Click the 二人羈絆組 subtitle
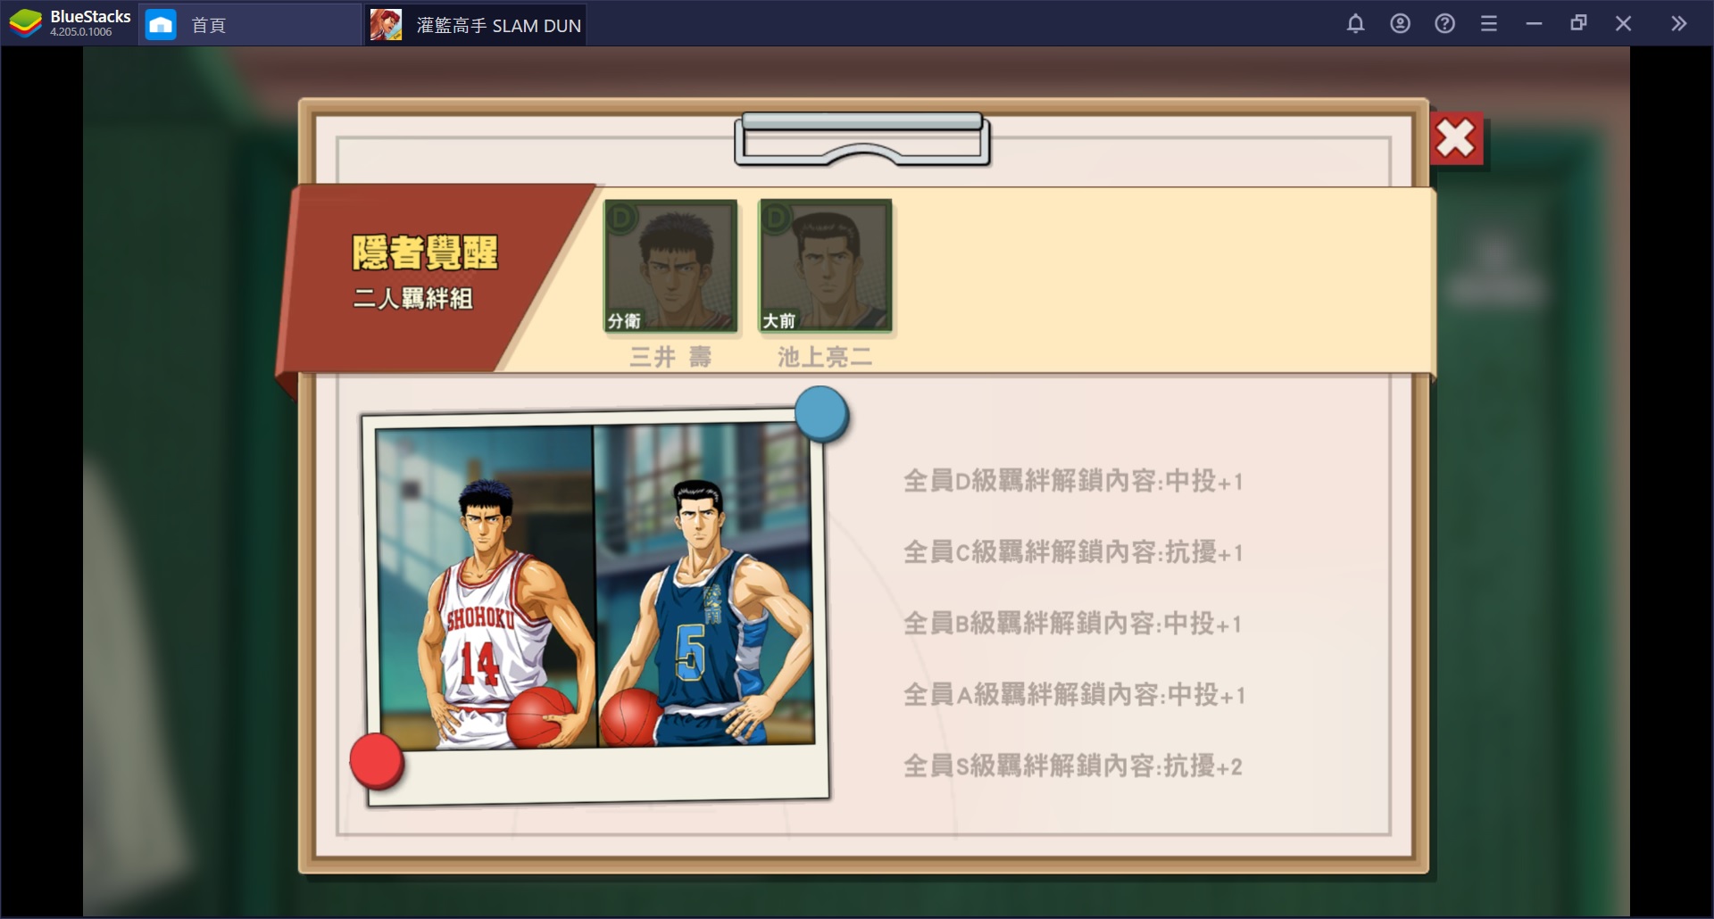Image resolution: width=1714 pixels, height=919 pixels. tap(412, 299)
